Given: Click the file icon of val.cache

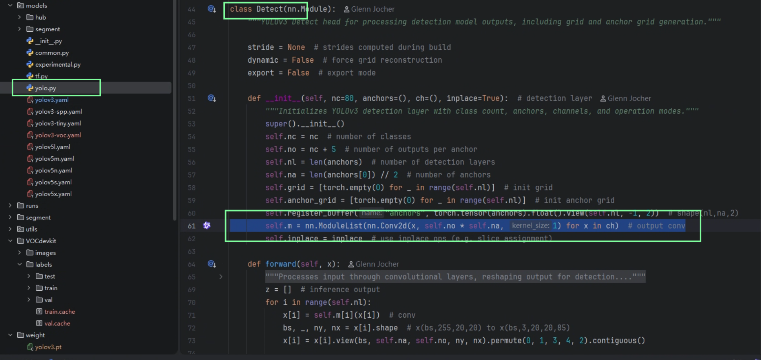Looking at the screenshot, I should pyautogui.click(x=39, y=323).
